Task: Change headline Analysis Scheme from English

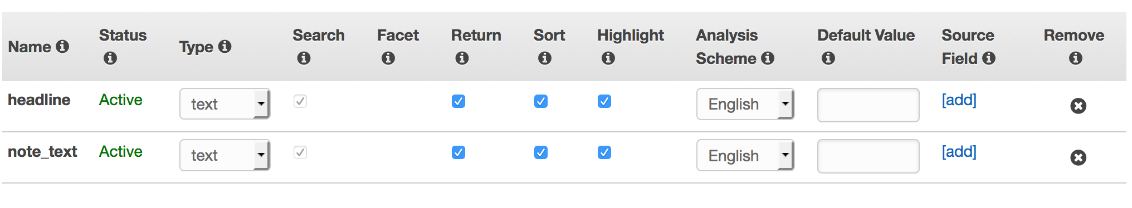Action: point(745,104)
